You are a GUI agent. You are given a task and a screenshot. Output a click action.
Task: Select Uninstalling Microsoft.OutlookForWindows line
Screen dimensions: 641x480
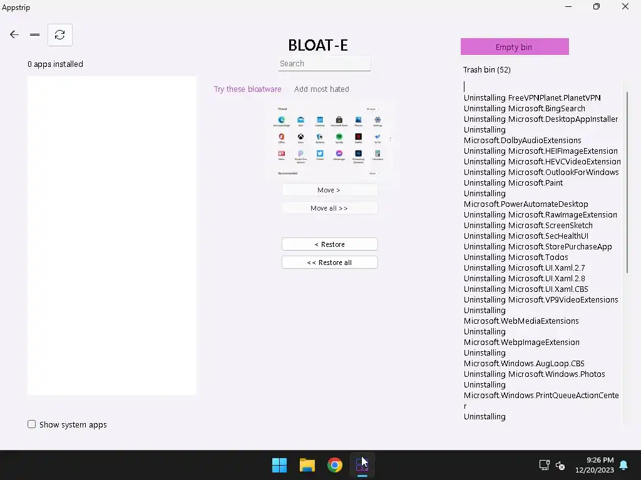point(541,172)
